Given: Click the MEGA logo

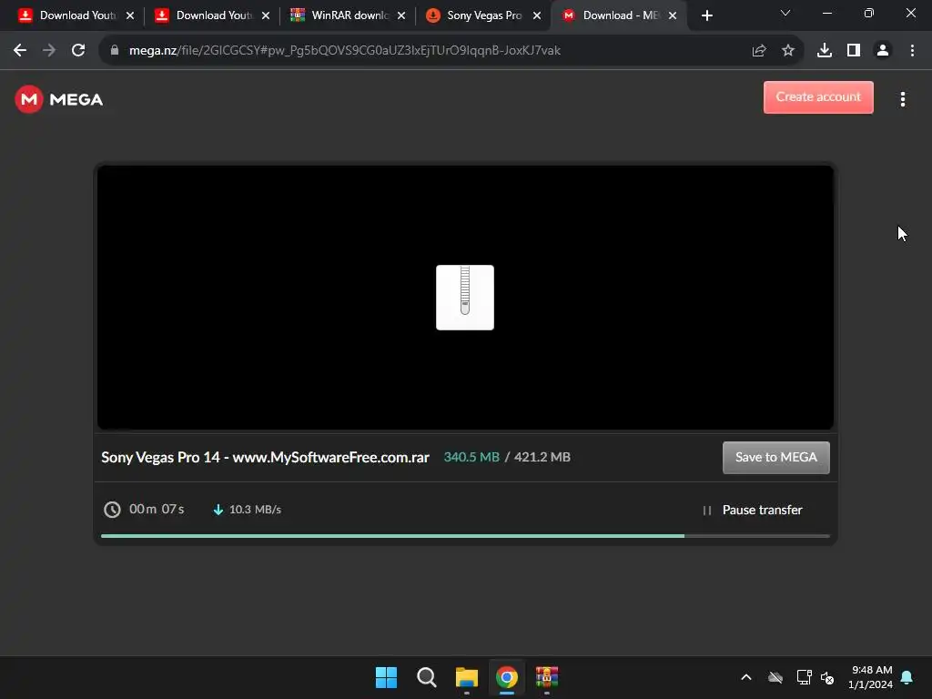Looking at the screenshot, I should 59,99.
